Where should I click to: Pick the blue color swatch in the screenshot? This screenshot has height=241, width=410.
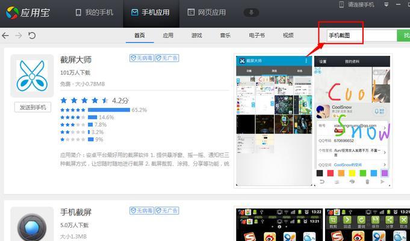374,173
